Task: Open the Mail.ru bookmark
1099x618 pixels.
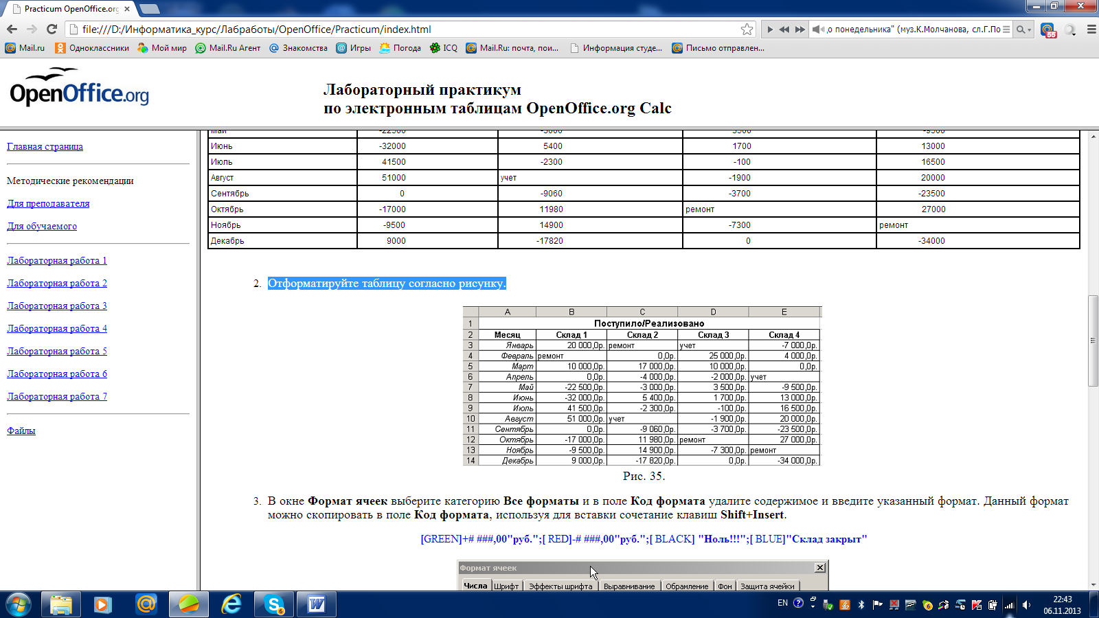Action: [x=25, y=48]
